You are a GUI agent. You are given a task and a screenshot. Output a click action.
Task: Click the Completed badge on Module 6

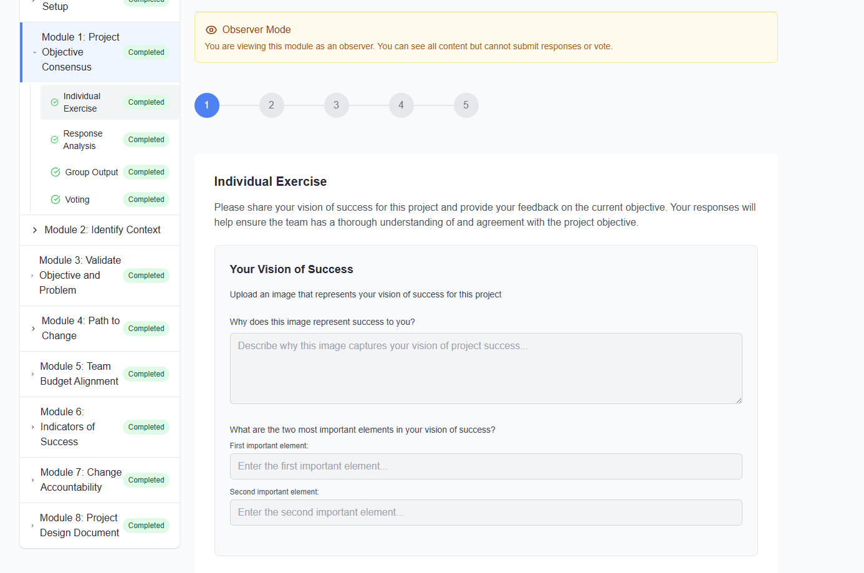145,426
